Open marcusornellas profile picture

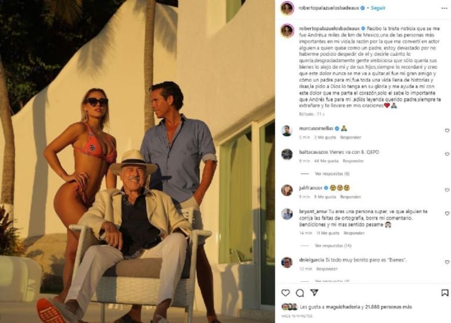tap(287, 131)
